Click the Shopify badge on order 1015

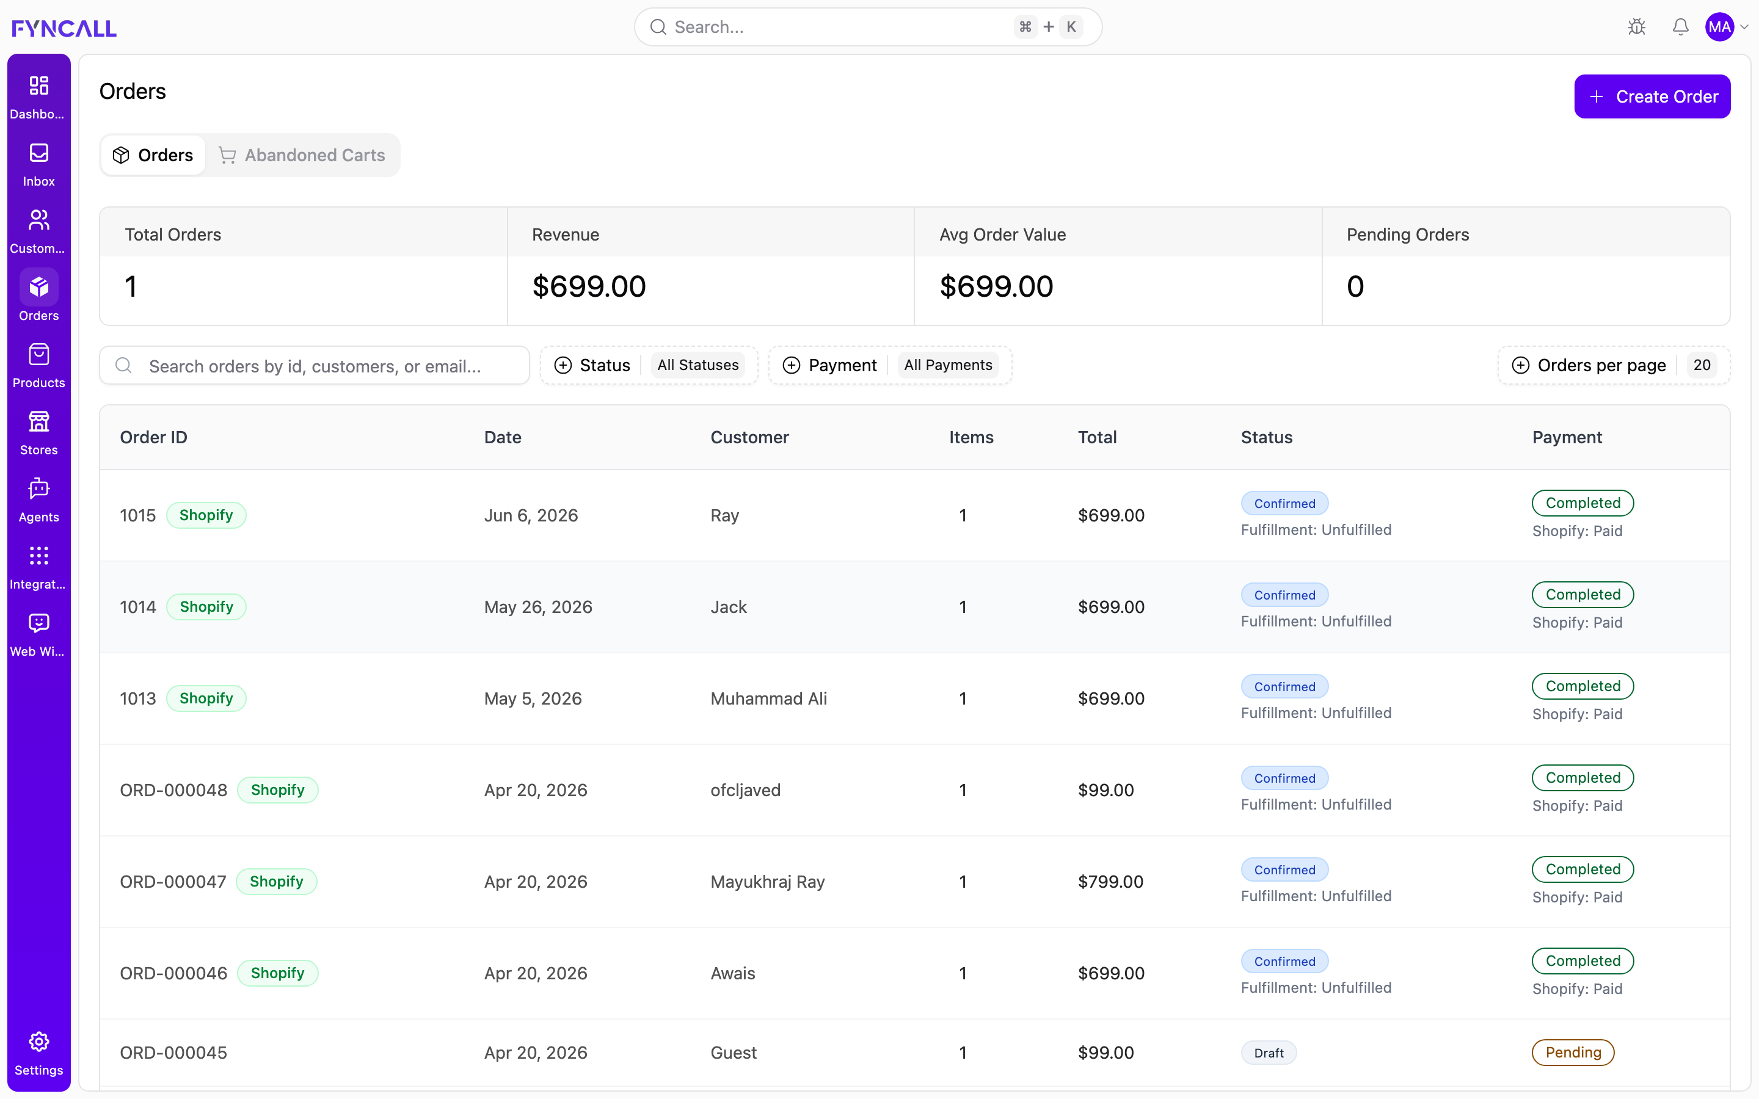tap(206, 515)
